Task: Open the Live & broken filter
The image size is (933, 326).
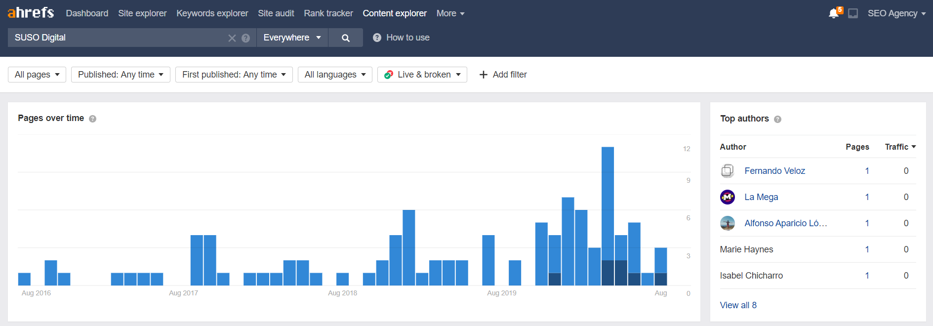Action: 422,75
